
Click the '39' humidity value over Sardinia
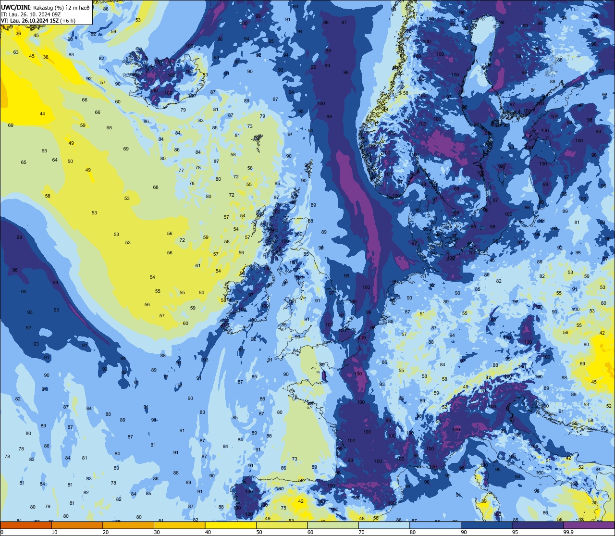coord(484,501)
